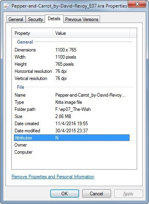This screenshot has width=149, height=204.
Task: Click the highlighted Attributes row
Action: (72, 138)
